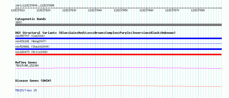The height and width of the screenshot is (98, 229).
Task: Open variant nsv831181 (Wong2007) label
Action: [31, 41]
